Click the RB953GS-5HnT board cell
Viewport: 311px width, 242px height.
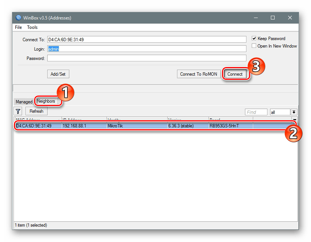click(x=231, y=126)
